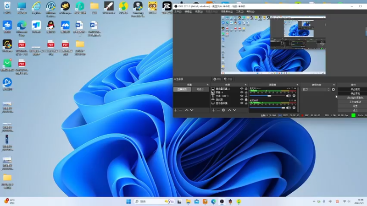Lock the '文本 (GDI+)' text source
This screenshot has width=367, height=206.
(x=246, y=96)
